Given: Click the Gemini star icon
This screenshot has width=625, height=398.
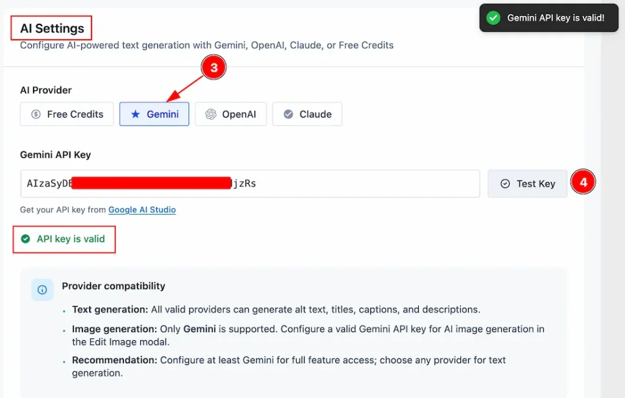Looking at the screenshot, I should (135, 114).
